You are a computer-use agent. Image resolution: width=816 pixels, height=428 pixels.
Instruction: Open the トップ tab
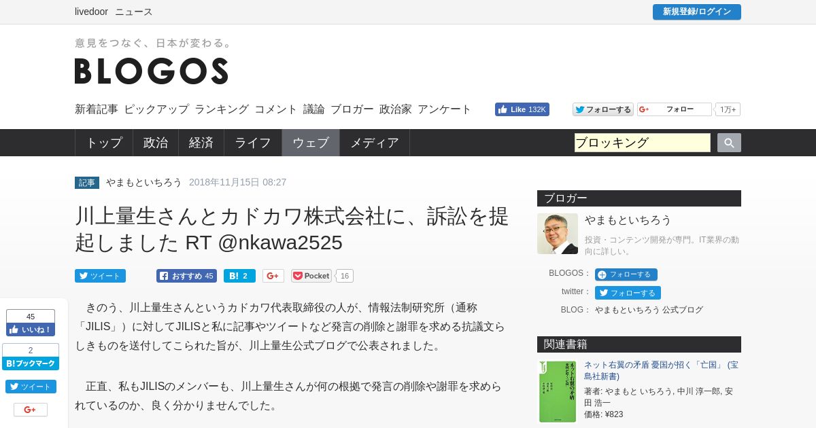click(x=104, y=143)
